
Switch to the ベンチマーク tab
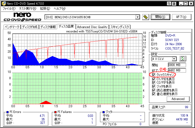click(x=12, y=27)
